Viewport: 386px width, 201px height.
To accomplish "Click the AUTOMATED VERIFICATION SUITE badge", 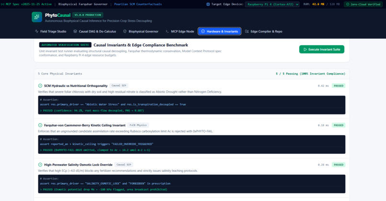I will coord(65,45).
